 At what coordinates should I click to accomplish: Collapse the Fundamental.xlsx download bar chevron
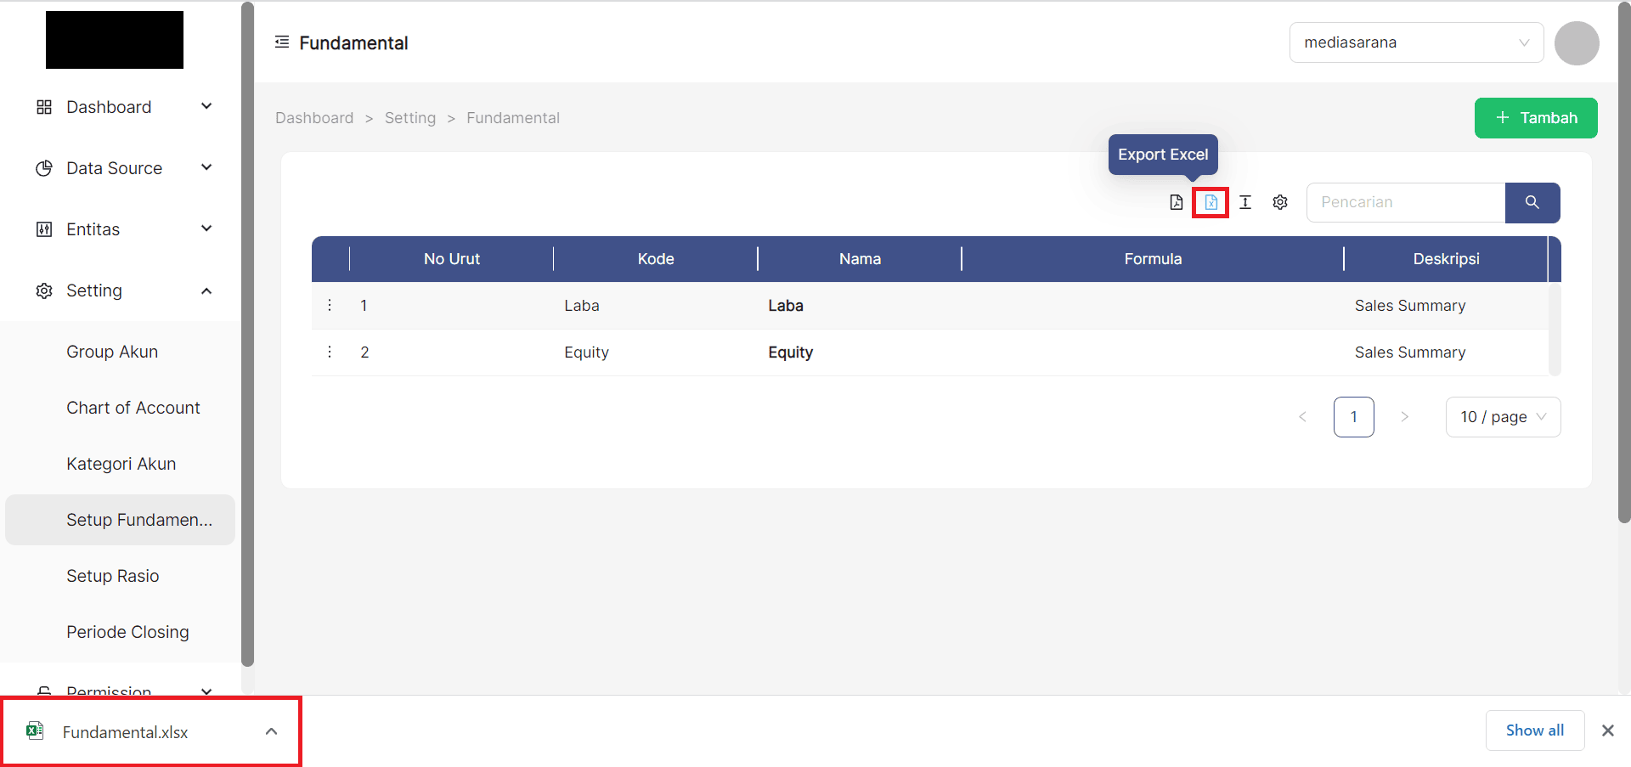point(271,730)
